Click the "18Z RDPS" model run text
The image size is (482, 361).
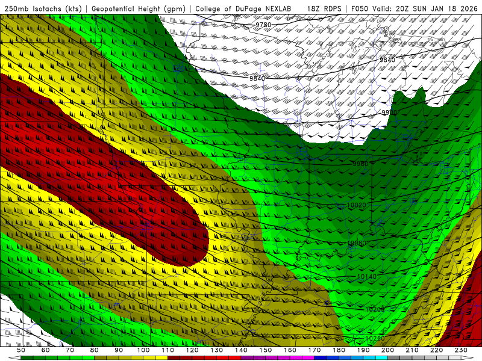click(x=324, y=9)
